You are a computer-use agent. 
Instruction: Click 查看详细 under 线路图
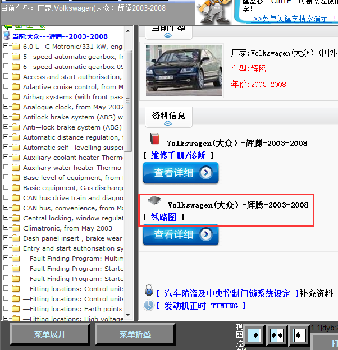pyautogui.click(x=180, y=234)
